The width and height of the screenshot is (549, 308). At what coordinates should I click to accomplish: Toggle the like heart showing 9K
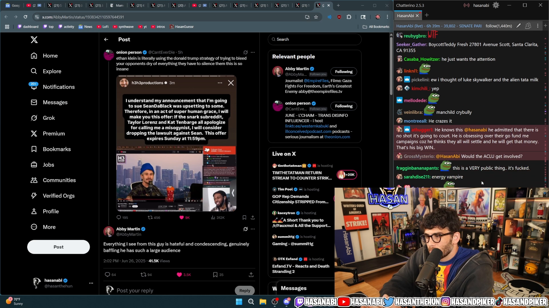[x=181, y=218]
